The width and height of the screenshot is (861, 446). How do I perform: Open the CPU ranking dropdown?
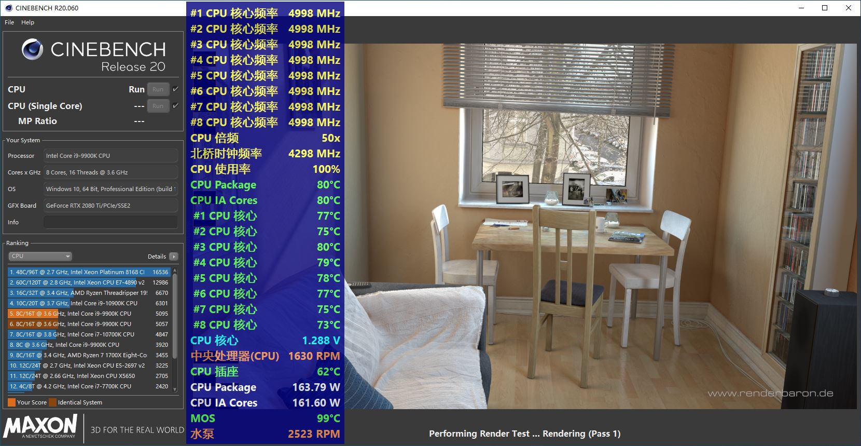[x=40, y=256]
